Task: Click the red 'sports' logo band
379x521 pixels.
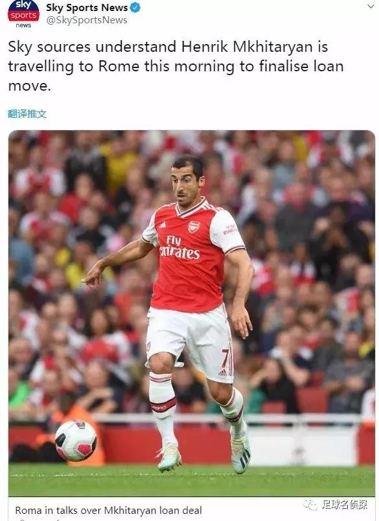Action: coord(23,15)
